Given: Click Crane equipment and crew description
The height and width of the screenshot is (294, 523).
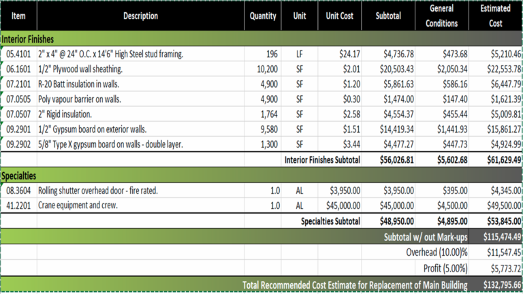Looking at the screenshot, I should [78, 205].
